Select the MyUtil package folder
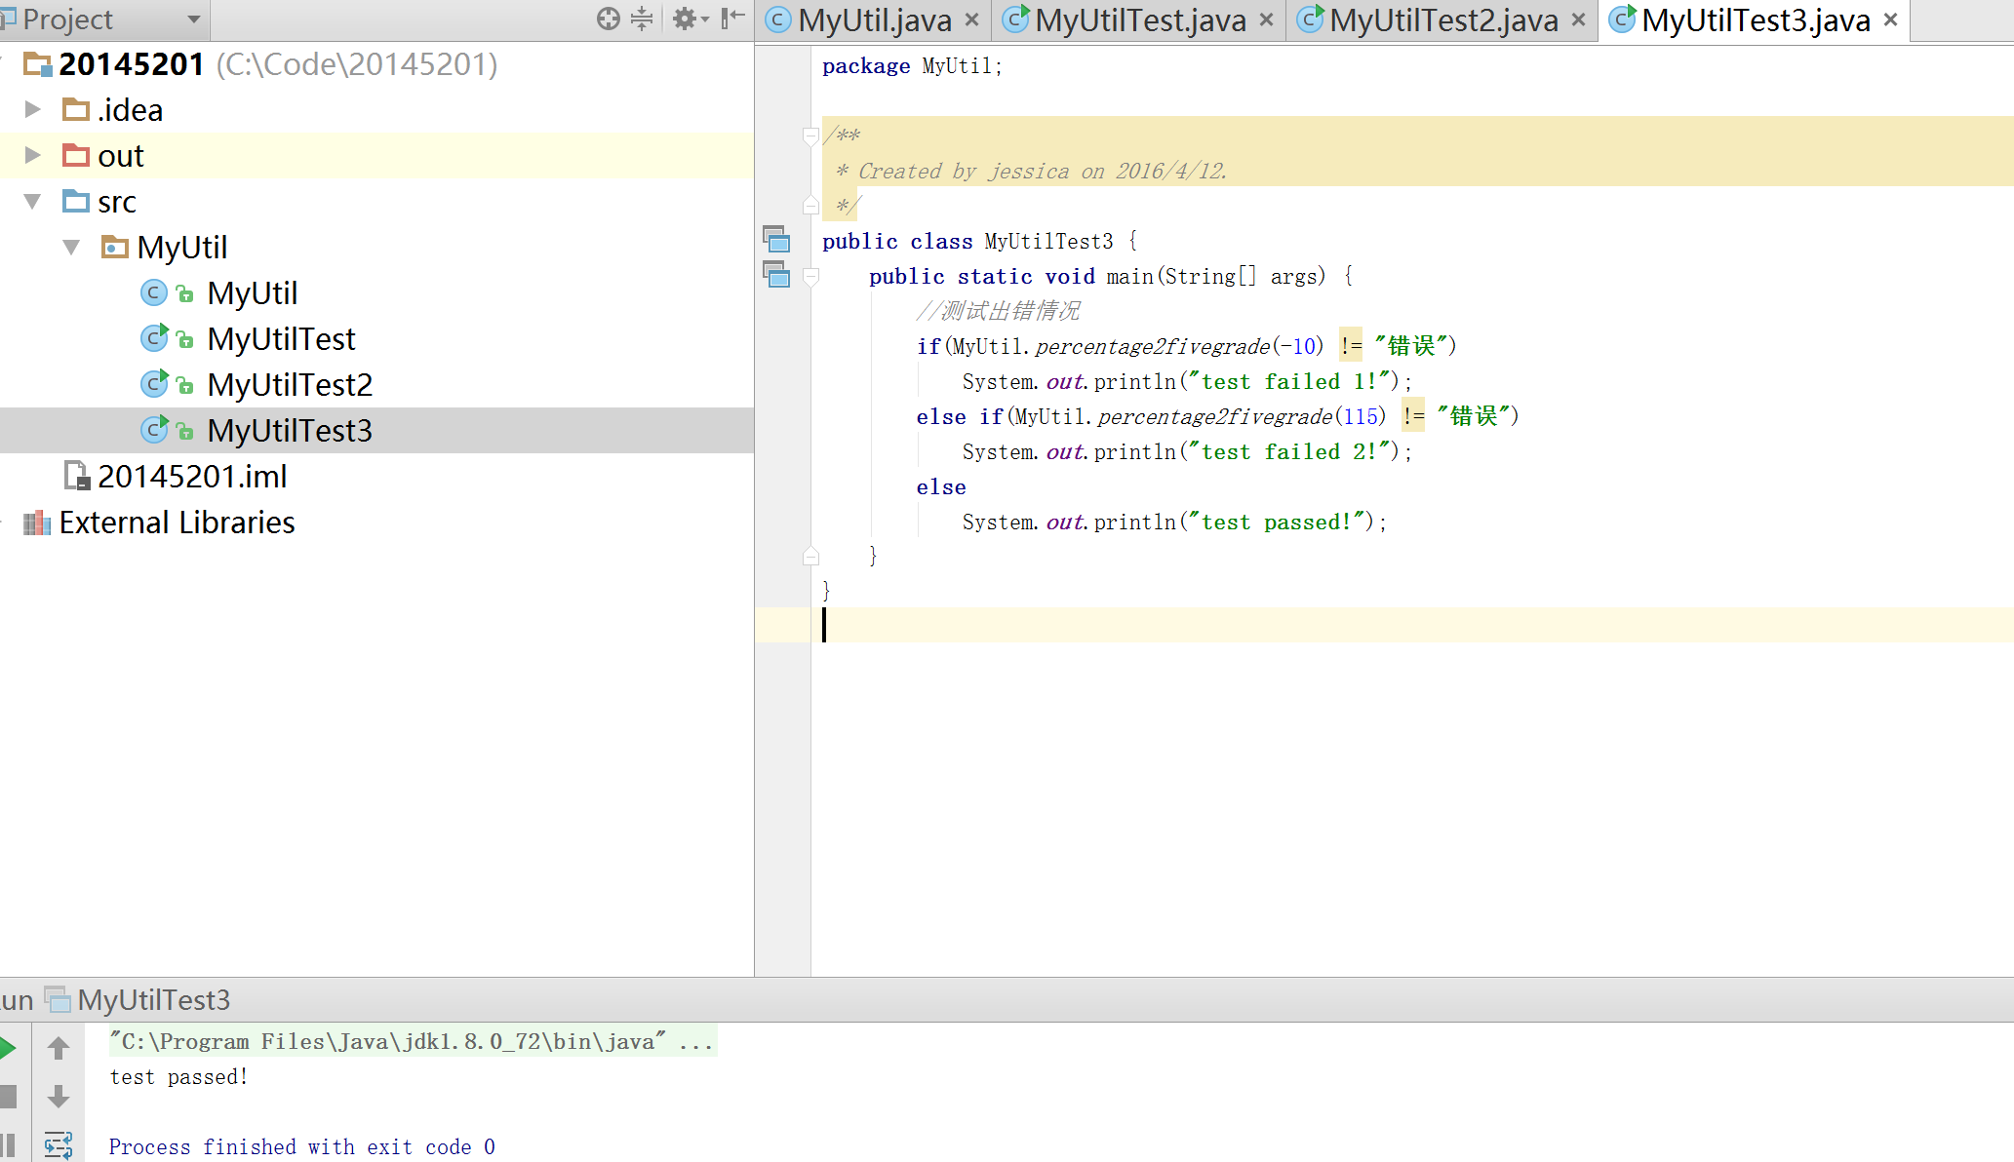Screen dimensions: 2014x1162 181,247
